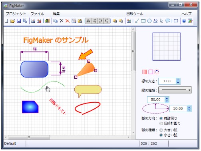Select the line arrow drawing tool
The width and height of the screenshot is (201, 151).
tap(137, 21)
